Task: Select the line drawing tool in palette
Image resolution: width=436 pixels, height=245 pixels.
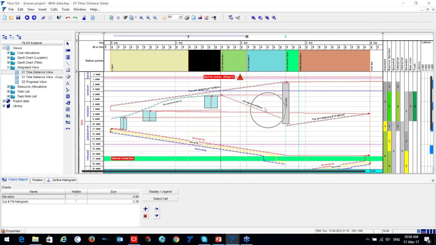Action: pos(67,64)
